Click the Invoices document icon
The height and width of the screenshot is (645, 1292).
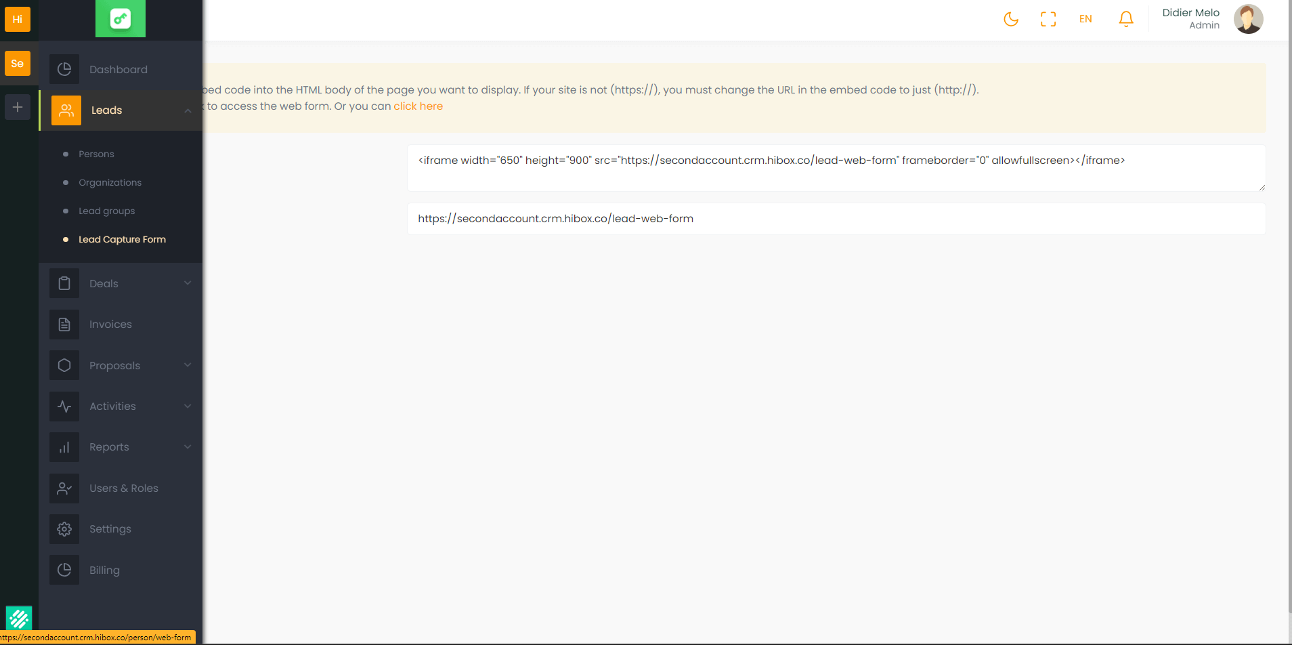click(x=64, y=325)
